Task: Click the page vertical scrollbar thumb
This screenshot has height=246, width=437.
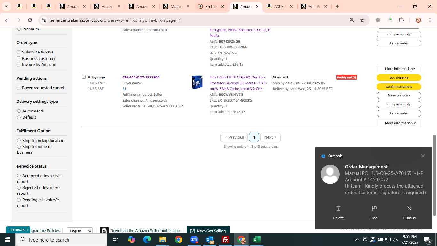Action: (434, 175)
